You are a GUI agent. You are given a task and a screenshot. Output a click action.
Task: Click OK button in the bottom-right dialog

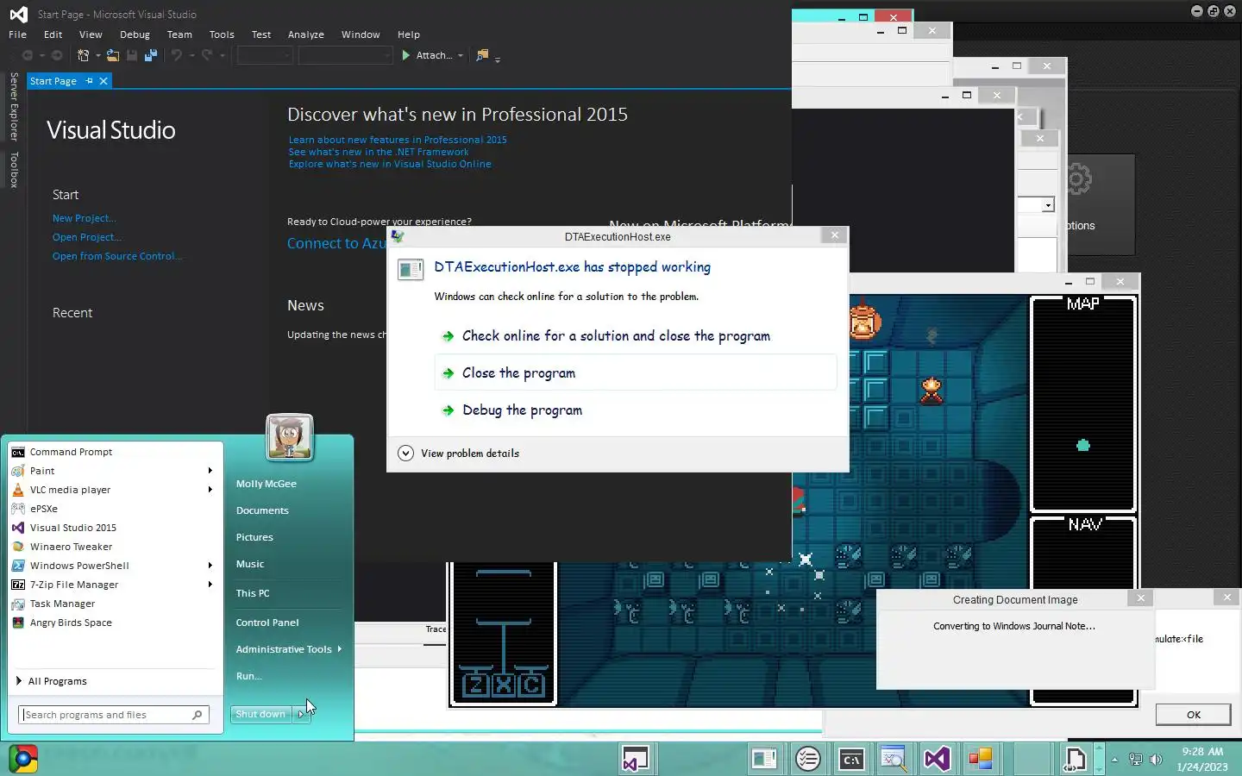[x=1194, y=715]
